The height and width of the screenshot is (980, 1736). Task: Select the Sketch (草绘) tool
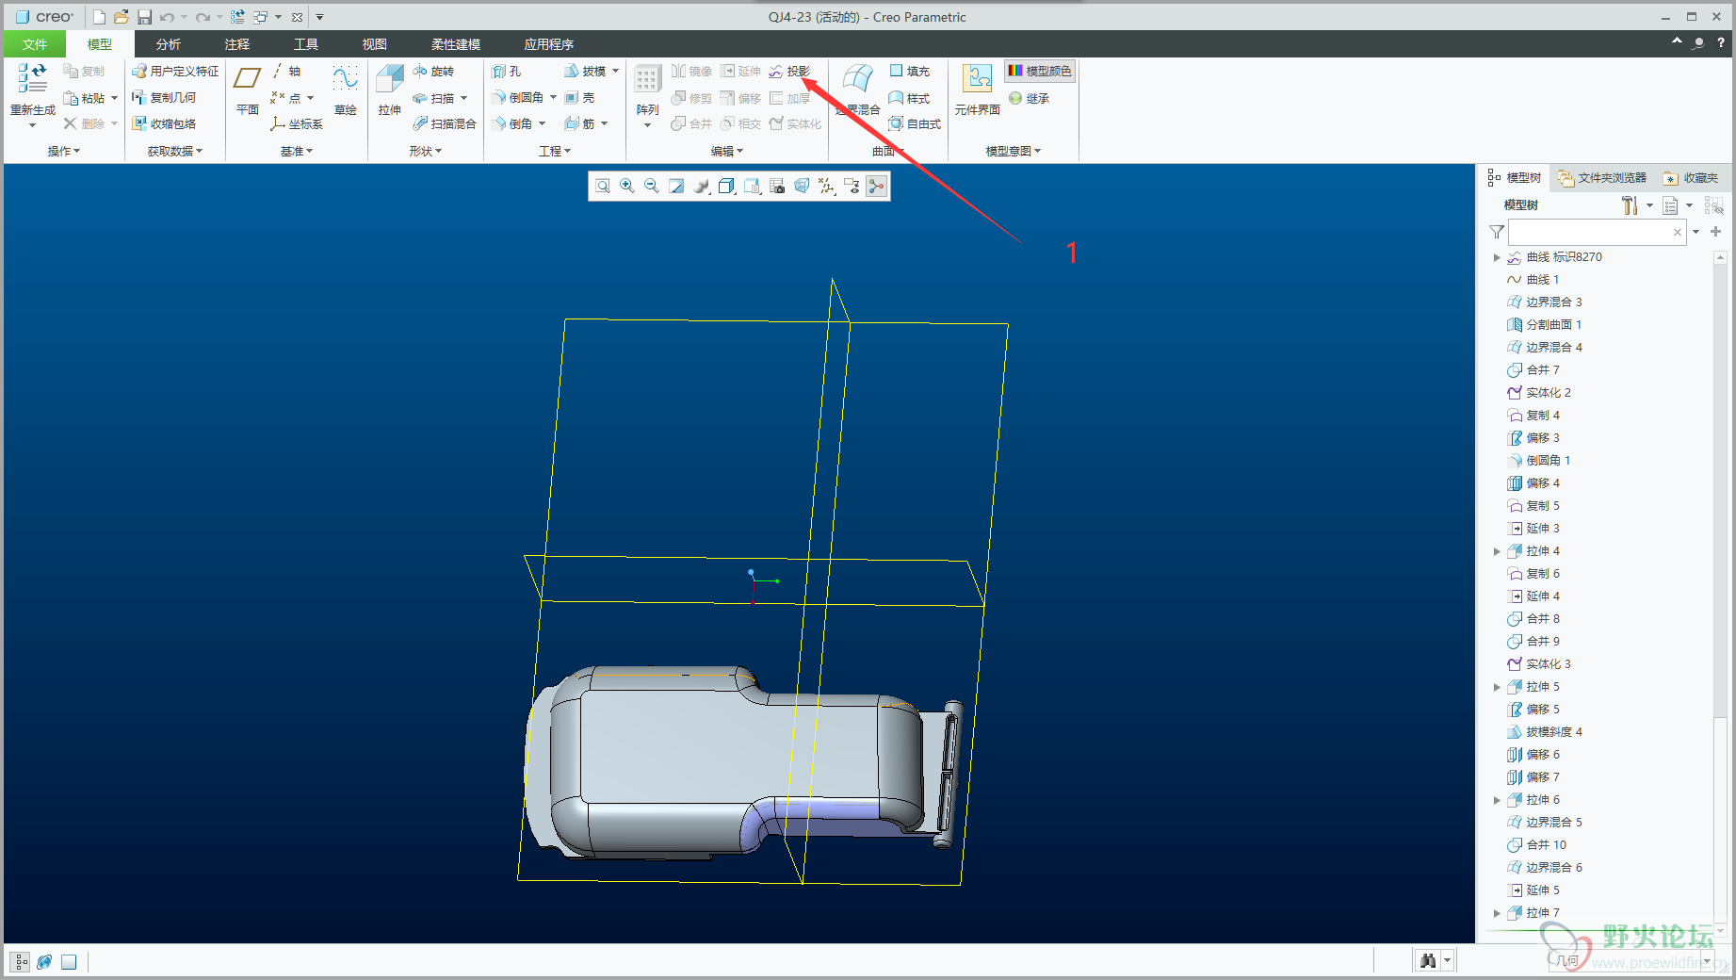(x=346, y=90)
